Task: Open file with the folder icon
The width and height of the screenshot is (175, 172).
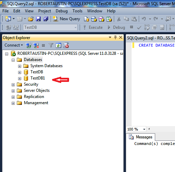Action: 31,19
